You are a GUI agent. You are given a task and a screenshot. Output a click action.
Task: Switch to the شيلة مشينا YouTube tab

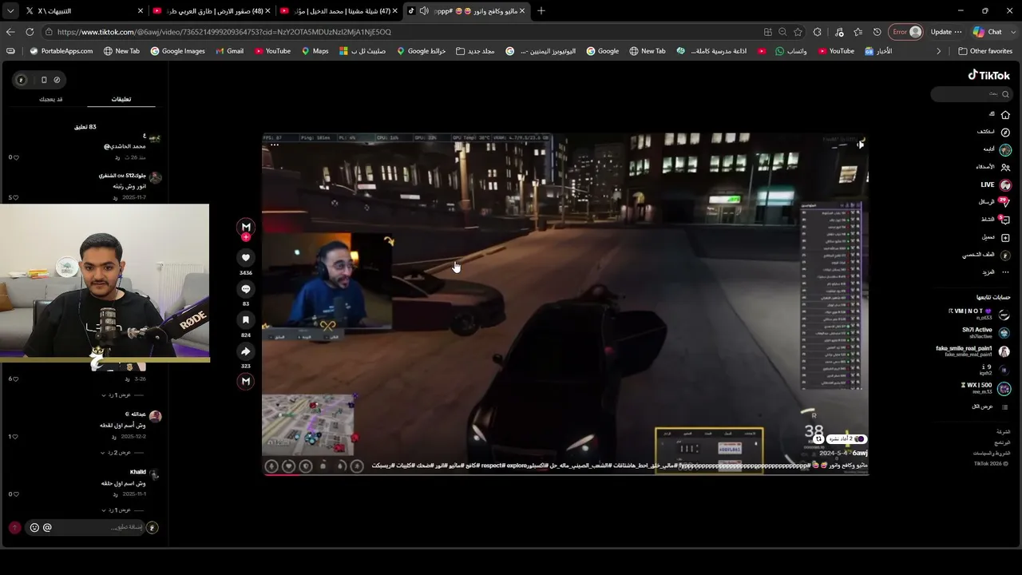339,10
